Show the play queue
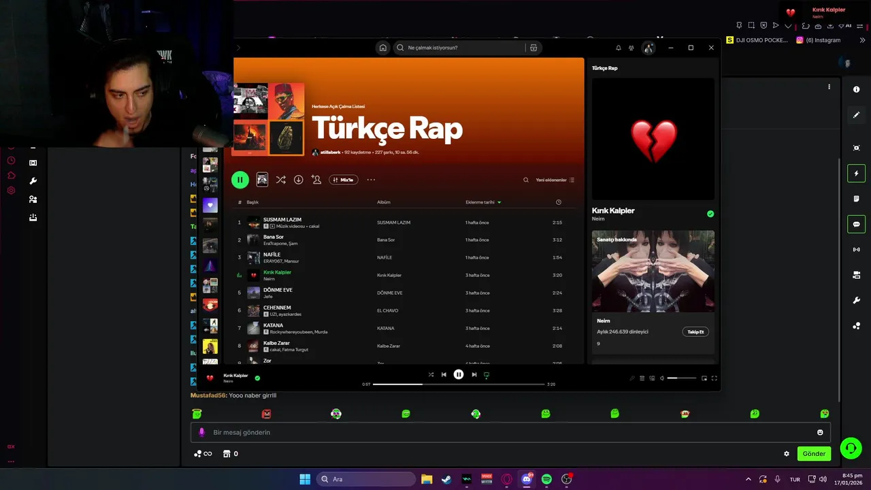 [642, 378]
